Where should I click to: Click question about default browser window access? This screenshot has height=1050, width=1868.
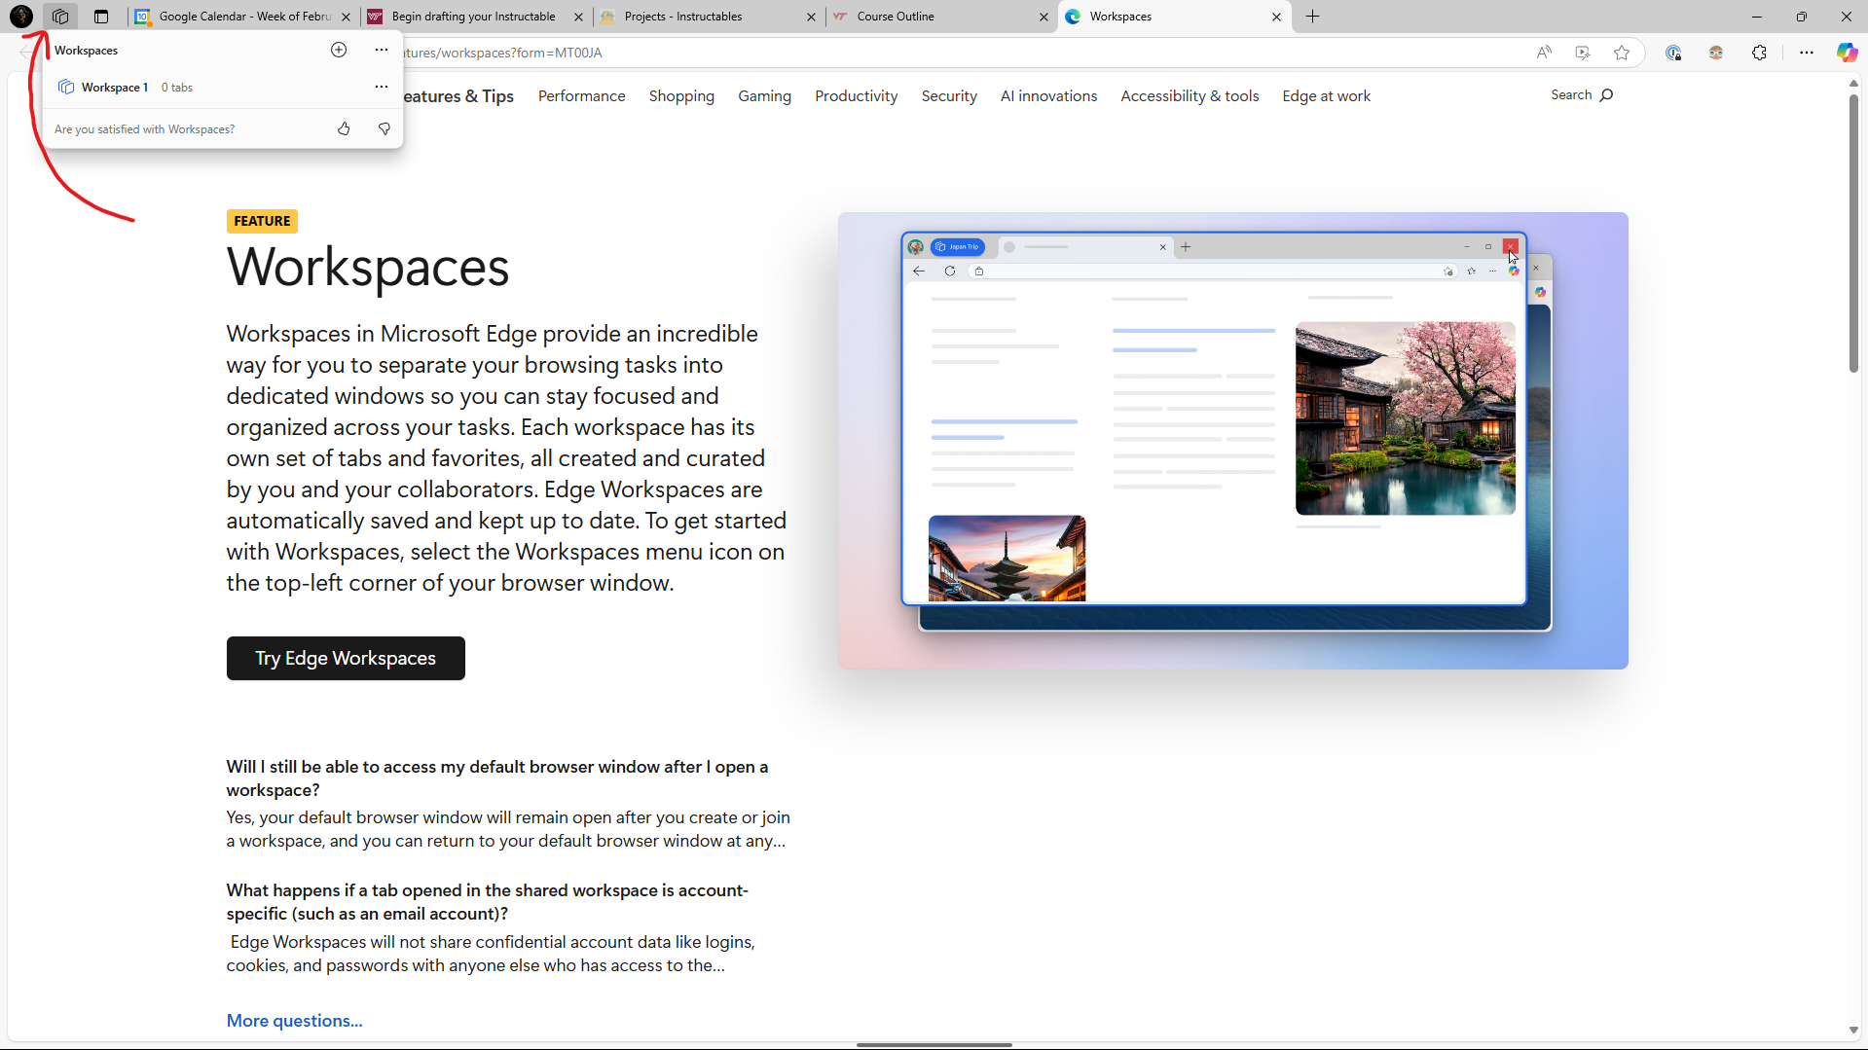pos(497,778)
